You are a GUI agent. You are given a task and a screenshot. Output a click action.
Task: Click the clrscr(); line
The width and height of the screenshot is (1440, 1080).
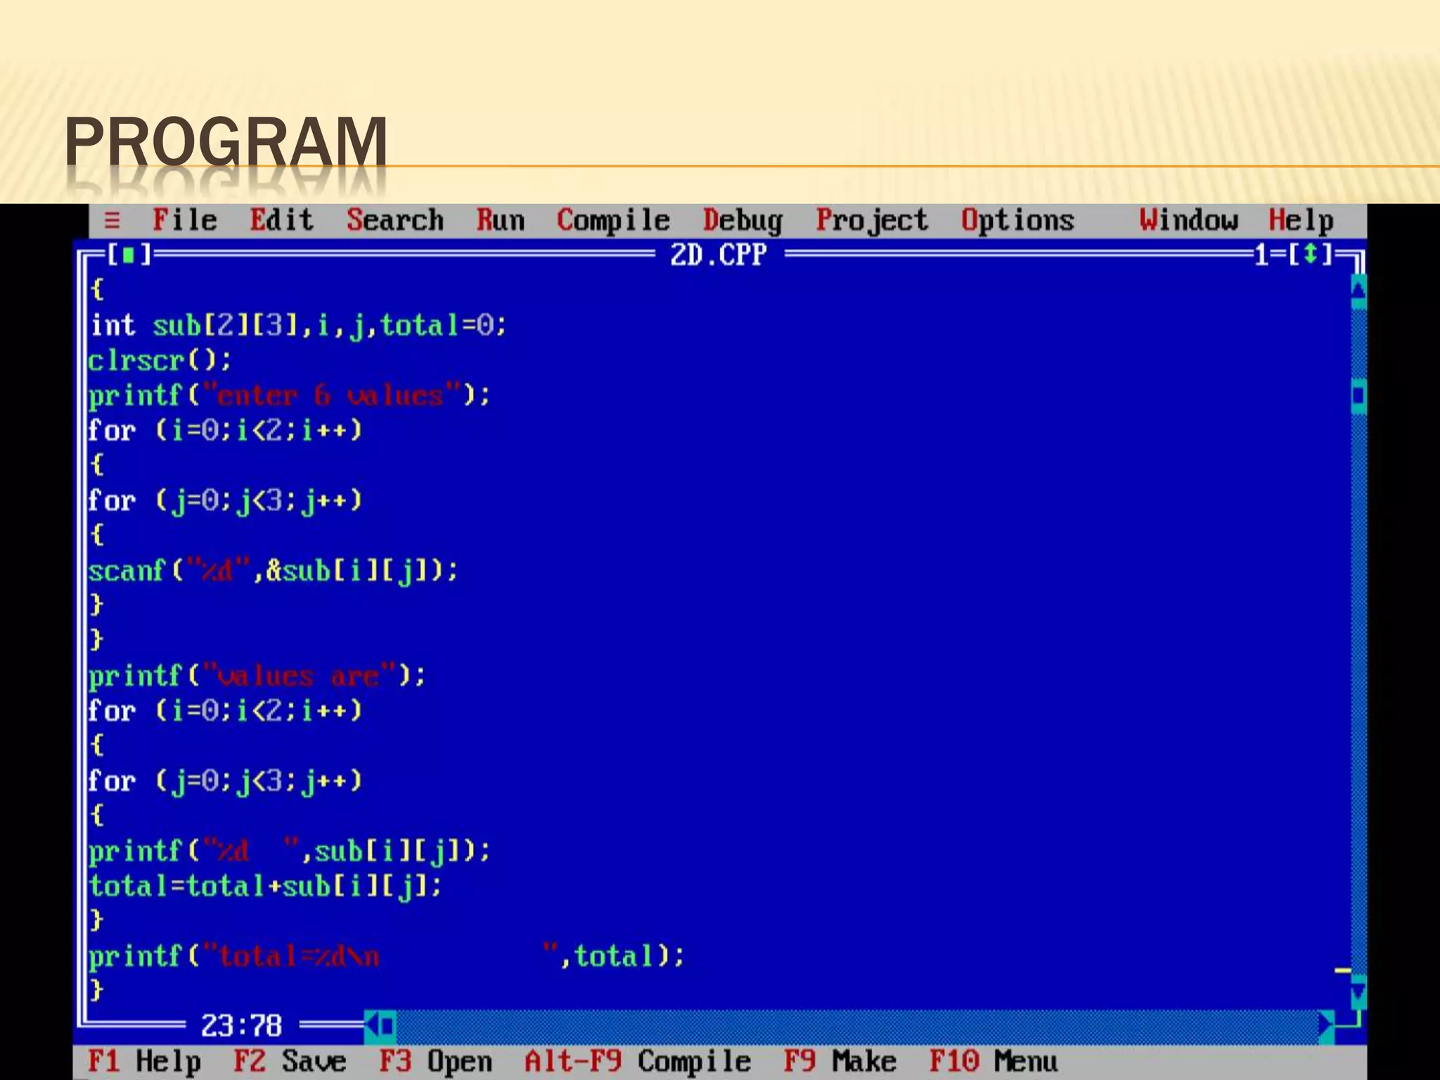160,361
